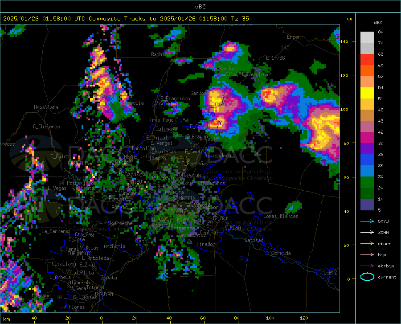Click the 'Lomas_Blancas' place label

(281, 216)
